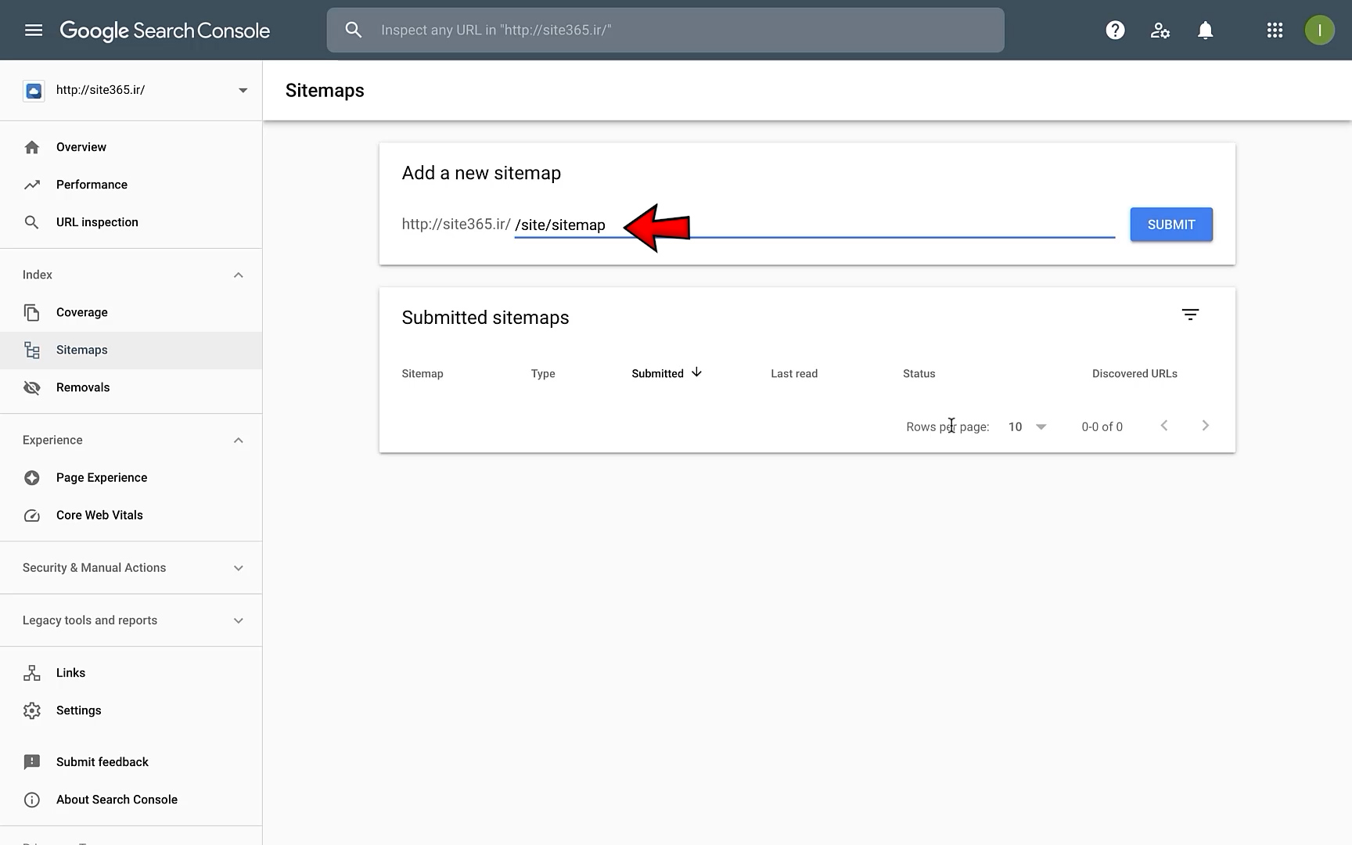Open the hamburger main menu

(x=34, y=31)
